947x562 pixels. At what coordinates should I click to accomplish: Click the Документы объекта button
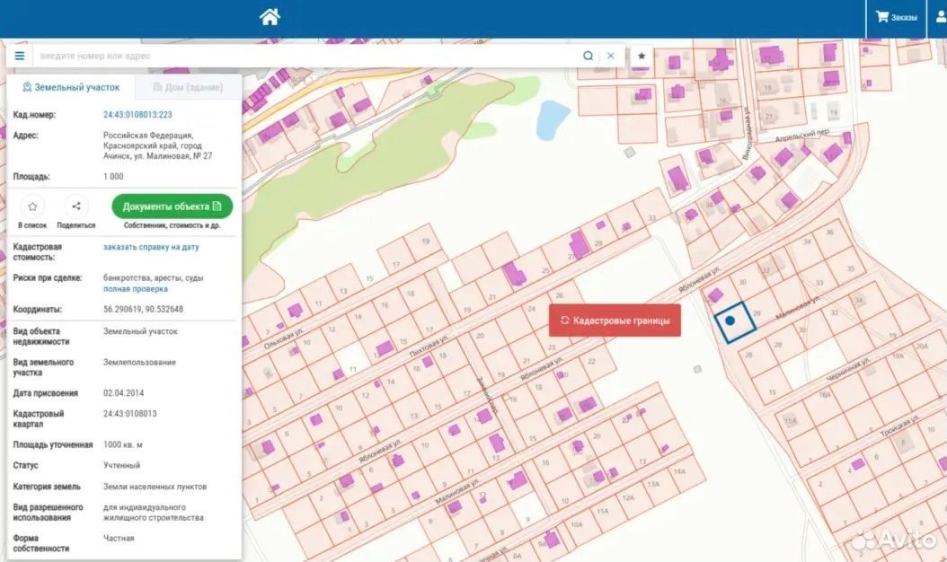(173, 206)
